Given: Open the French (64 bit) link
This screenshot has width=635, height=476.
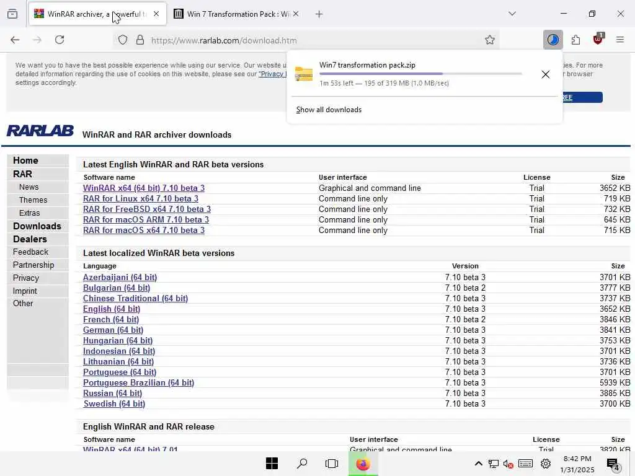Looking at the screenshot, I should tap(111, 319).
